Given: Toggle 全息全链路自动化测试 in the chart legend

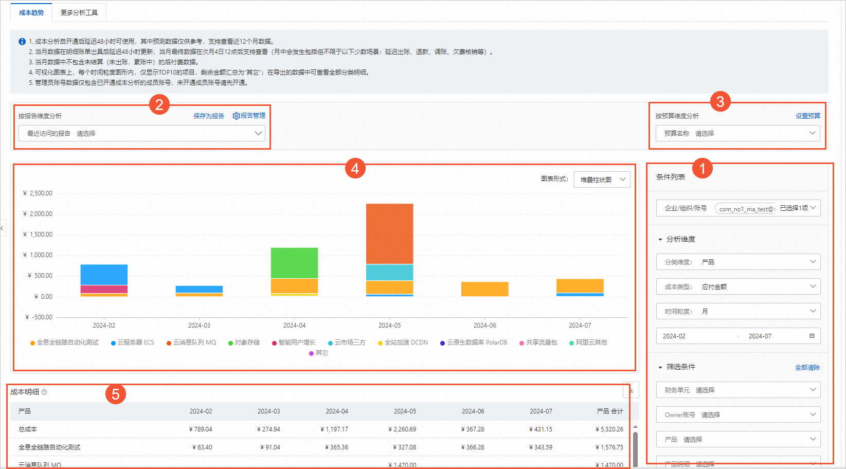Looking at the screenshot, I should tap(64, 342).
